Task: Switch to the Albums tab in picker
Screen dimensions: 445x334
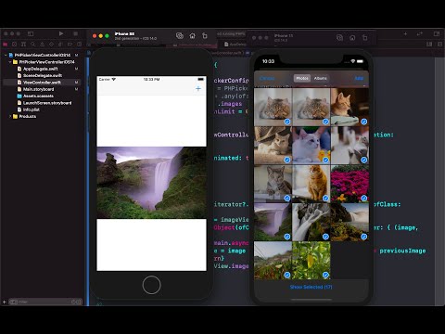Action: click(x=321, y=78)
